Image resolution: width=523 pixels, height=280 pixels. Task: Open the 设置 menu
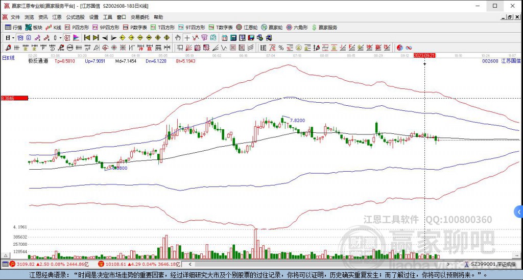(x=94, y=17)
